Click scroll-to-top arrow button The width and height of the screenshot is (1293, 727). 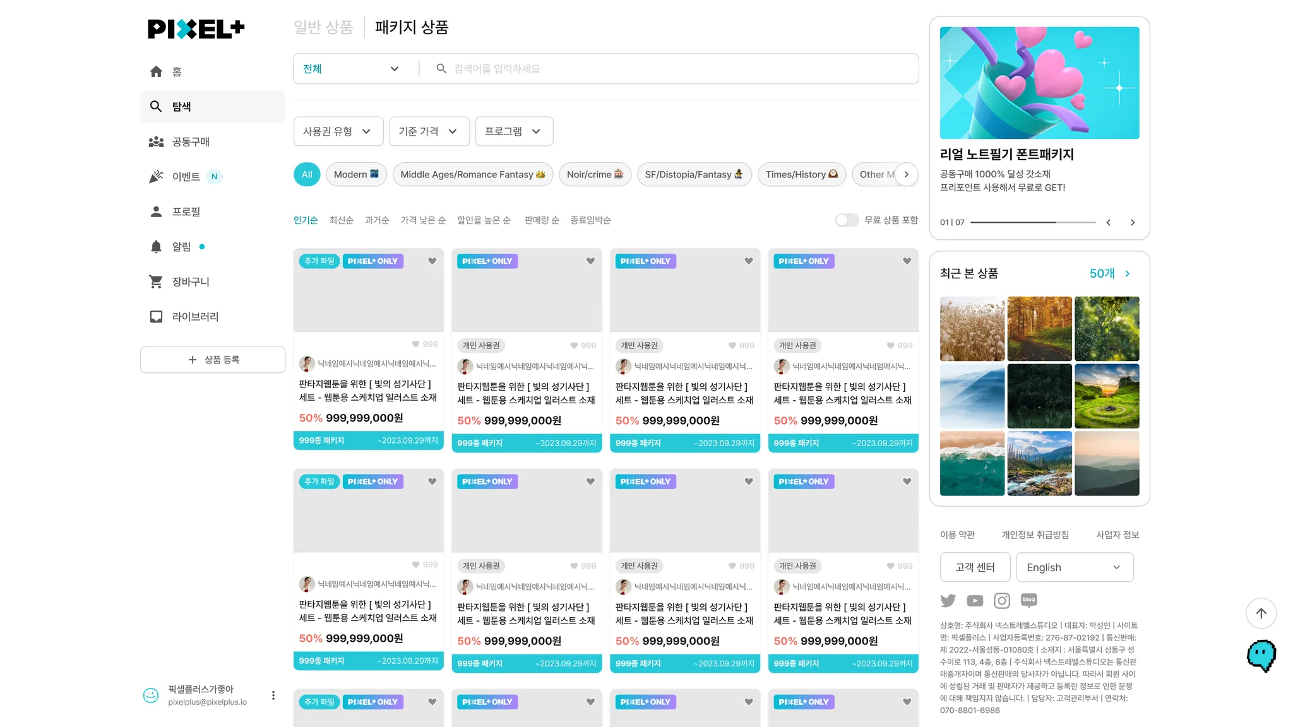click(x=1261, y=613)
